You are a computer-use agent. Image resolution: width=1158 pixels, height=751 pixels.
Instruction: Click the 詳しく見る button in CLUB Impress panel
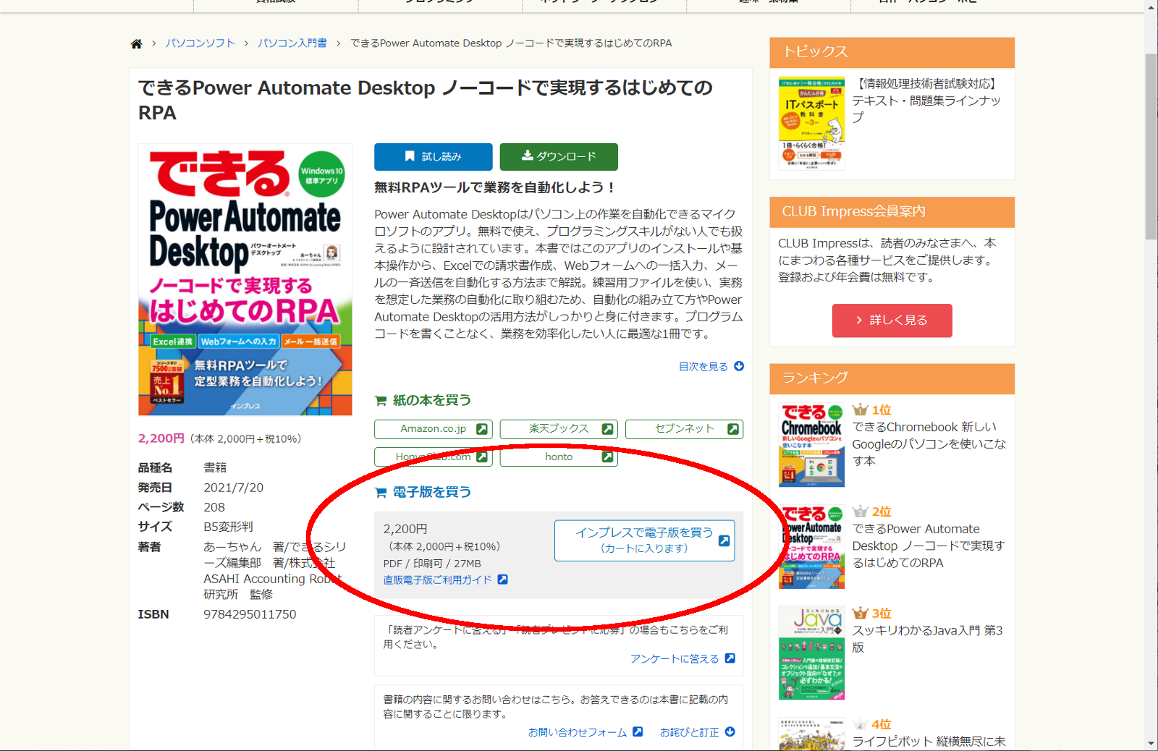[x=892, y=321]
